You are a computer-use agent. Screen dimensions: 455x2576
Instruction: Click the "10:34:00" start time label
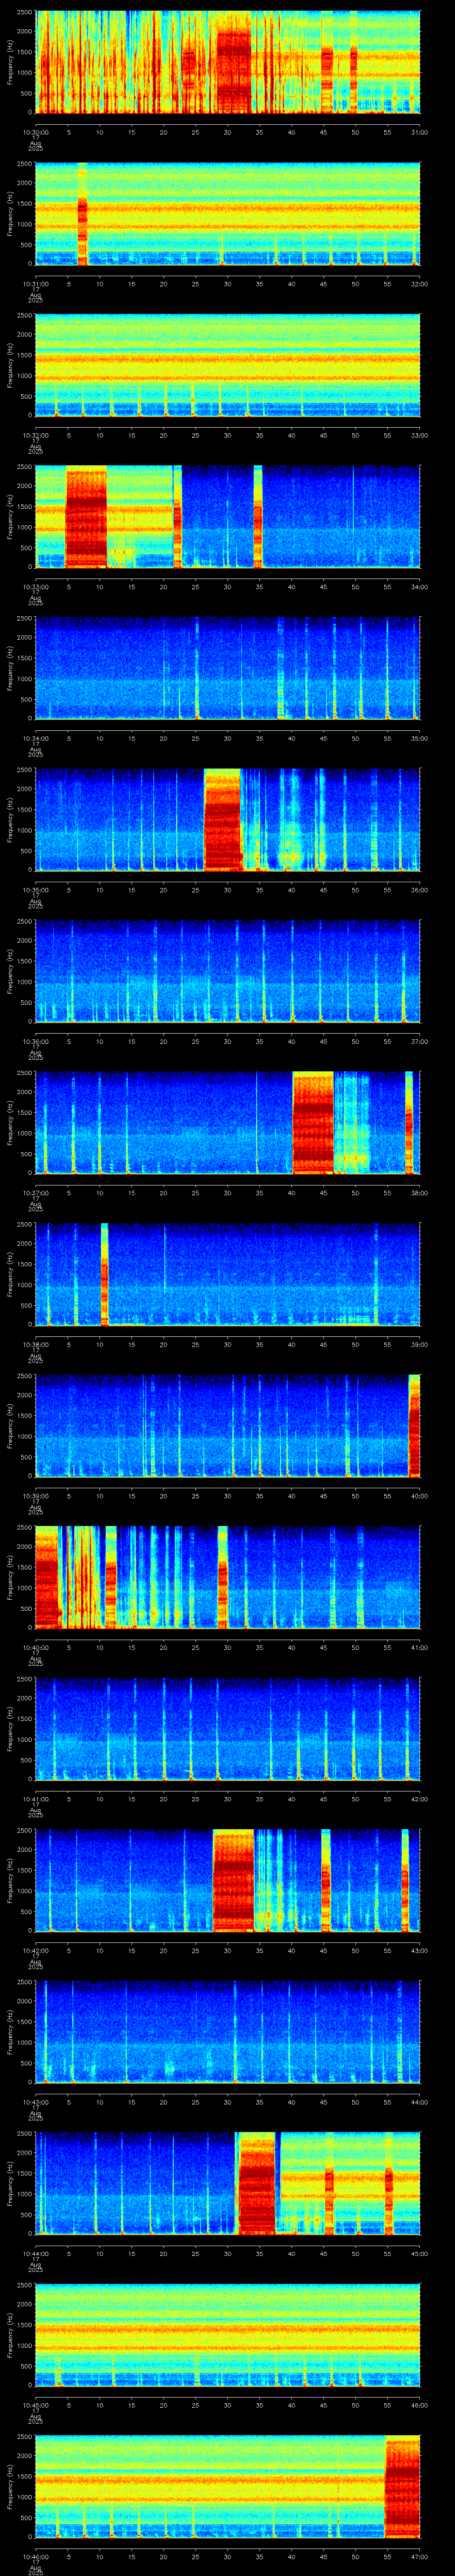tap(35, 738)
